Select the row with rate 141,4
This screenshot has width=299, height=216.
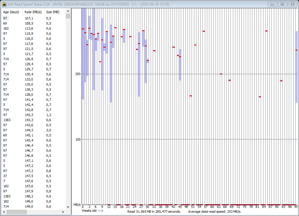coord(34,100)
